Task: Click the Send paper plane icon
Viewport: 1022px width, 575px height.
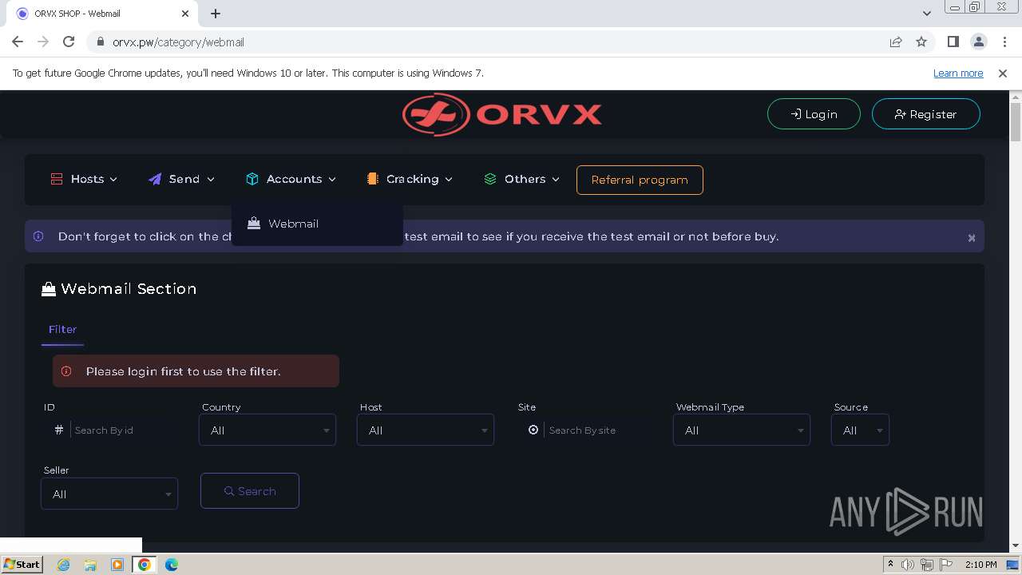Action: pos(155,179)
